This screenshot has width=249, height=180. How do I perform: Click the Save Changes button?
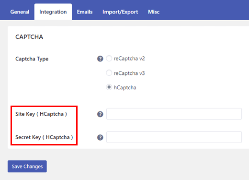tap(27, 167)
